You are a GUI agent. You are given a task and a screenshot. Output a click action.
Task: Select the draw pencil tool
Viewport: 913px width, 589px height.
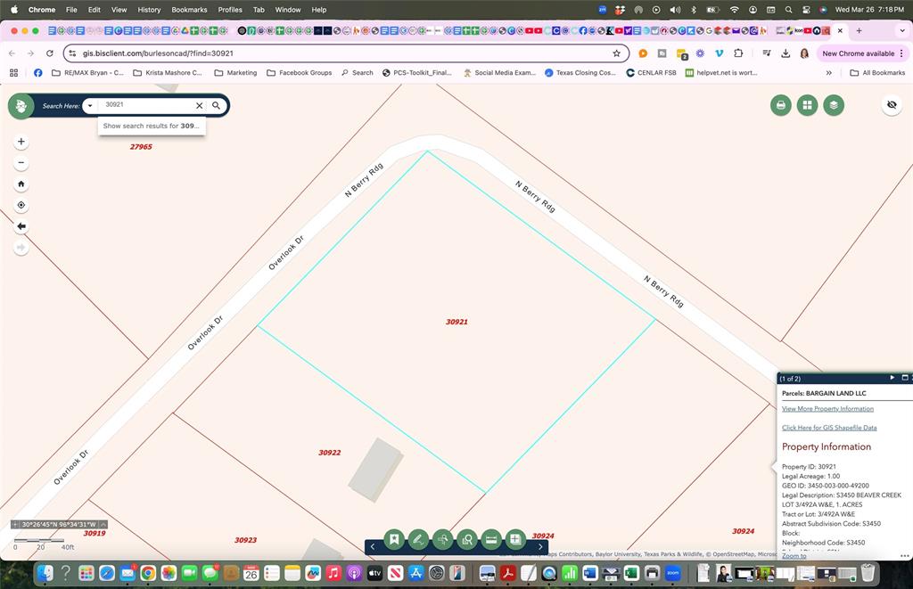pos(418,539)
